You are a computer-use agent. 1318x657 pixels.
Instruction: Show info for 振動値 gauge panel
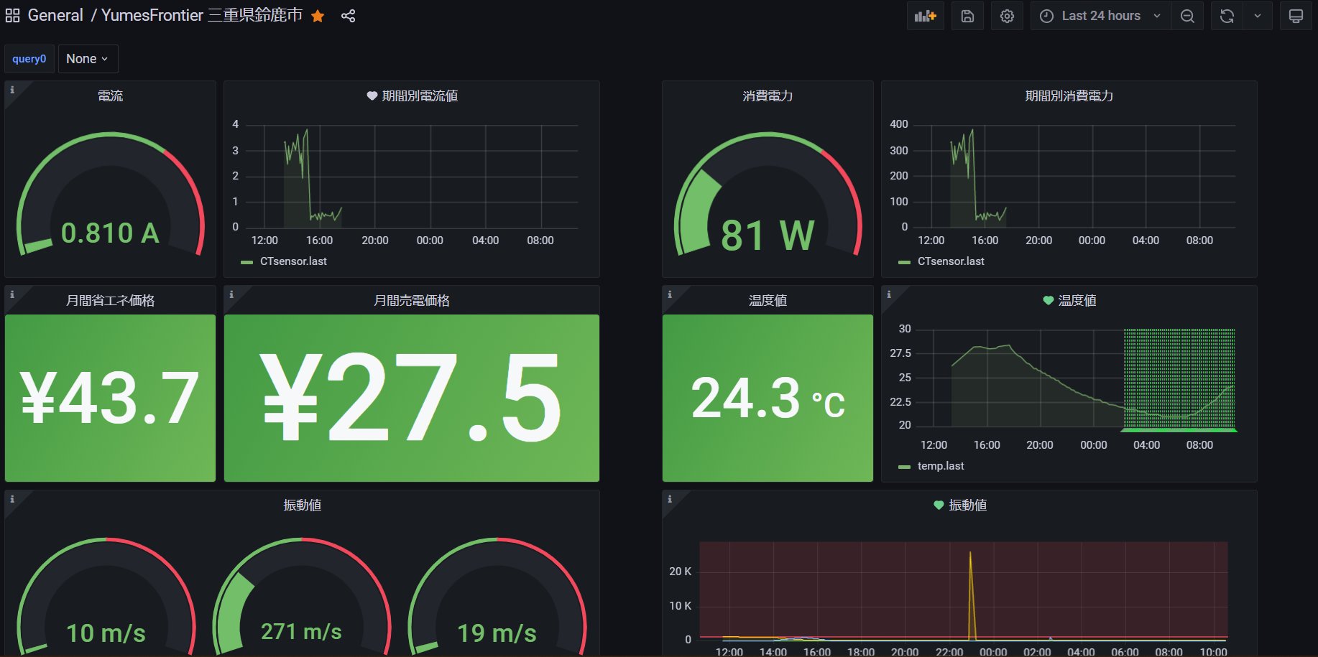pos(12,499)
